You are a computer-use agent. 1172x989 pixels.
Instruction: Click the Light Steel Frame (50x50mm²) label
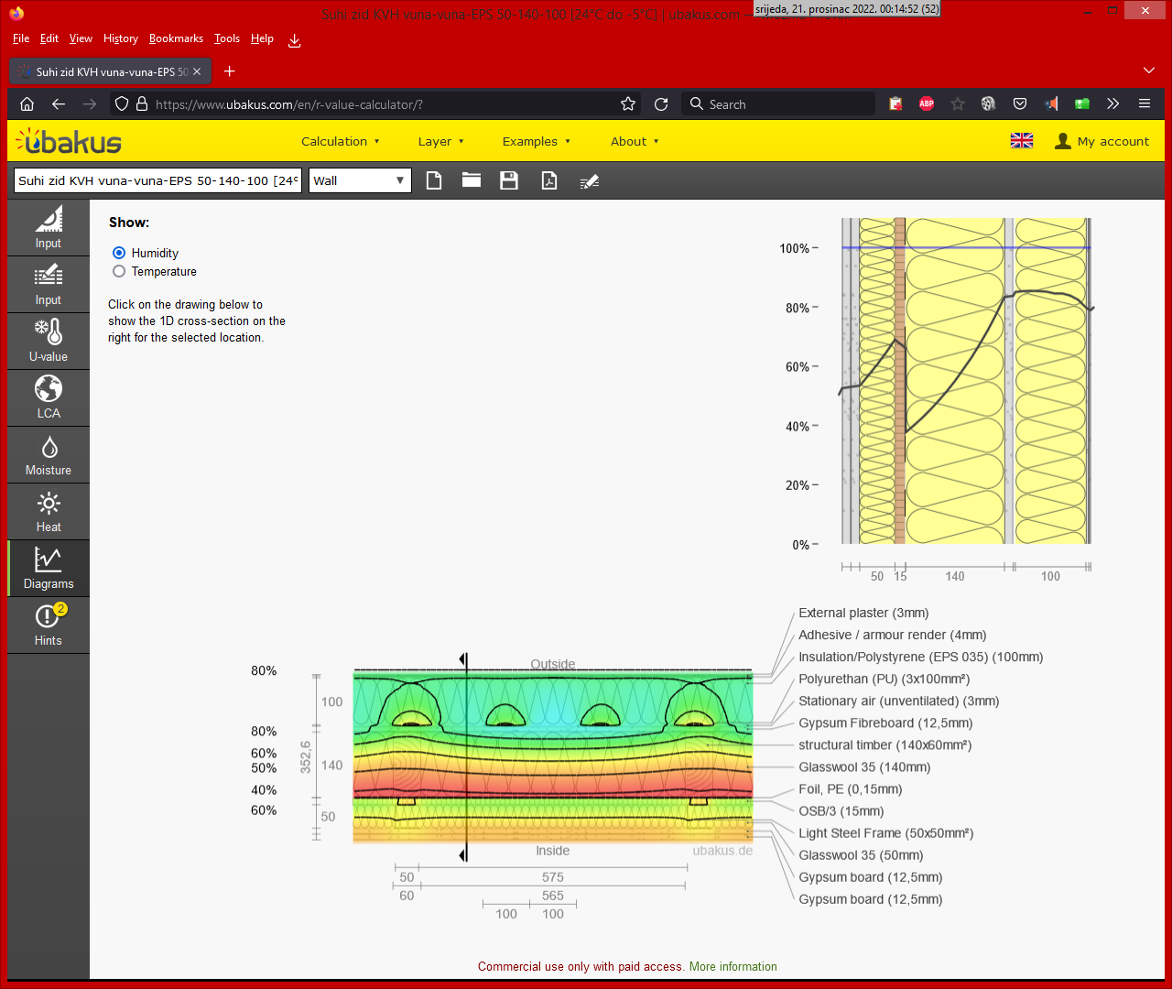click(886, 833)
